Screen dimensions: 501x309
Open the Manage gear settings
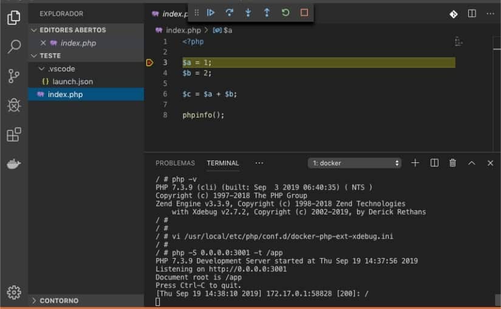point(14,292)
